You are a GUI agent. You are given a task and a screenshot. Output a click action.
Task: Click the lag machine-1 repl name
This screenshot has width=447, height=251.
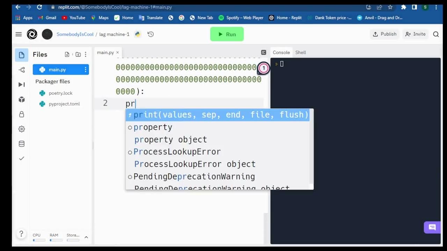coord(114,34)
